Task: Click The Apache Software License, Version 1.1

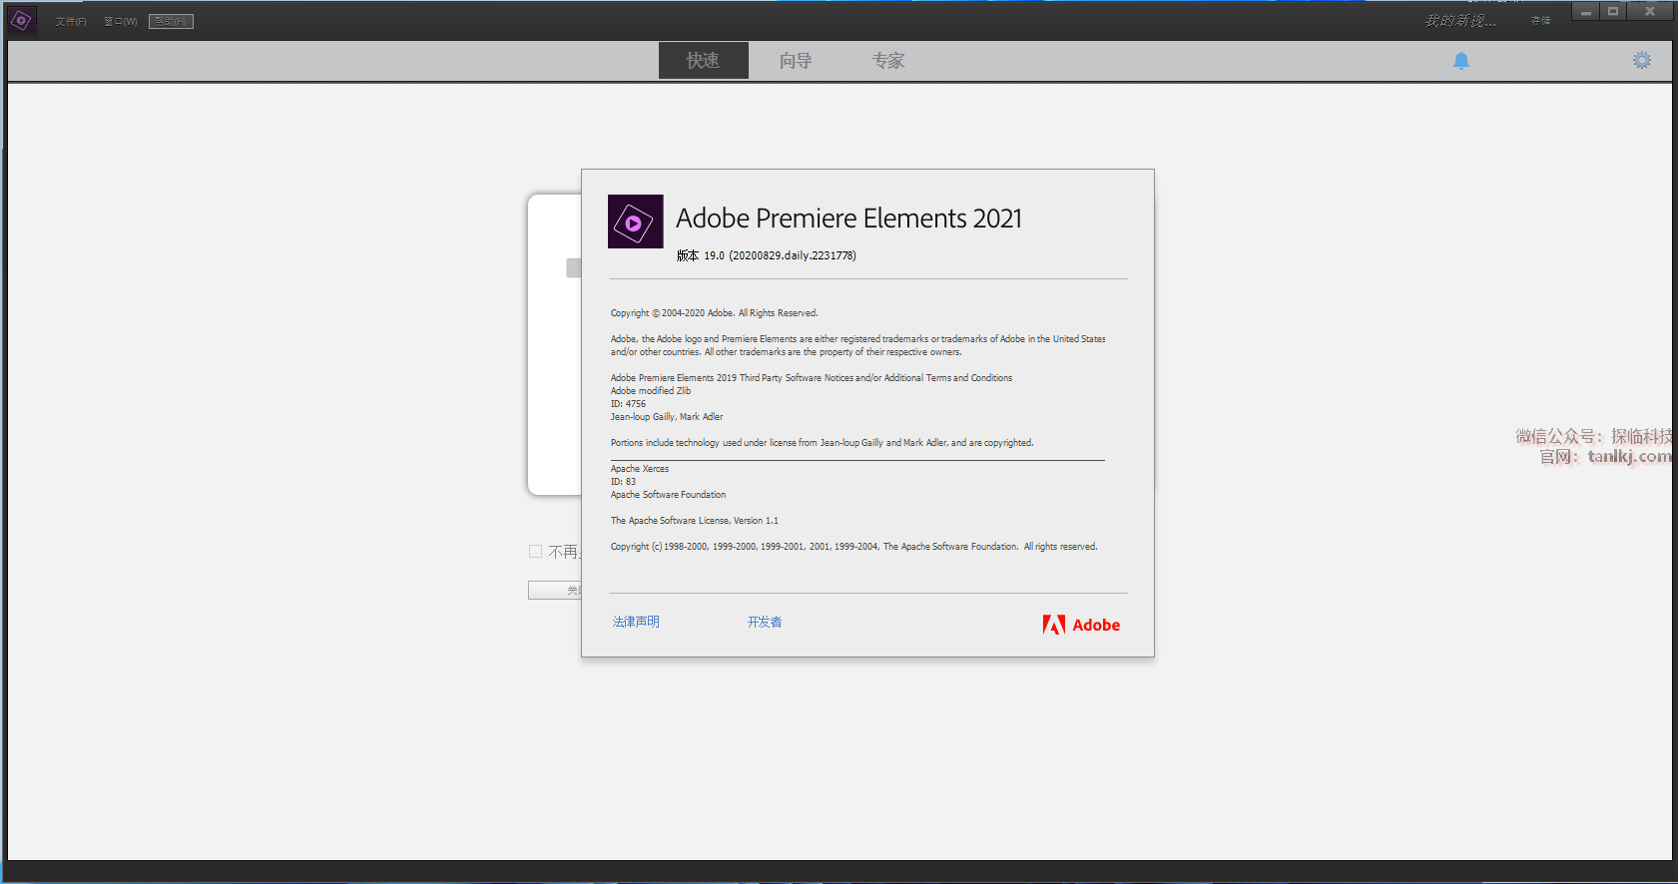Action: click(695, 521)
